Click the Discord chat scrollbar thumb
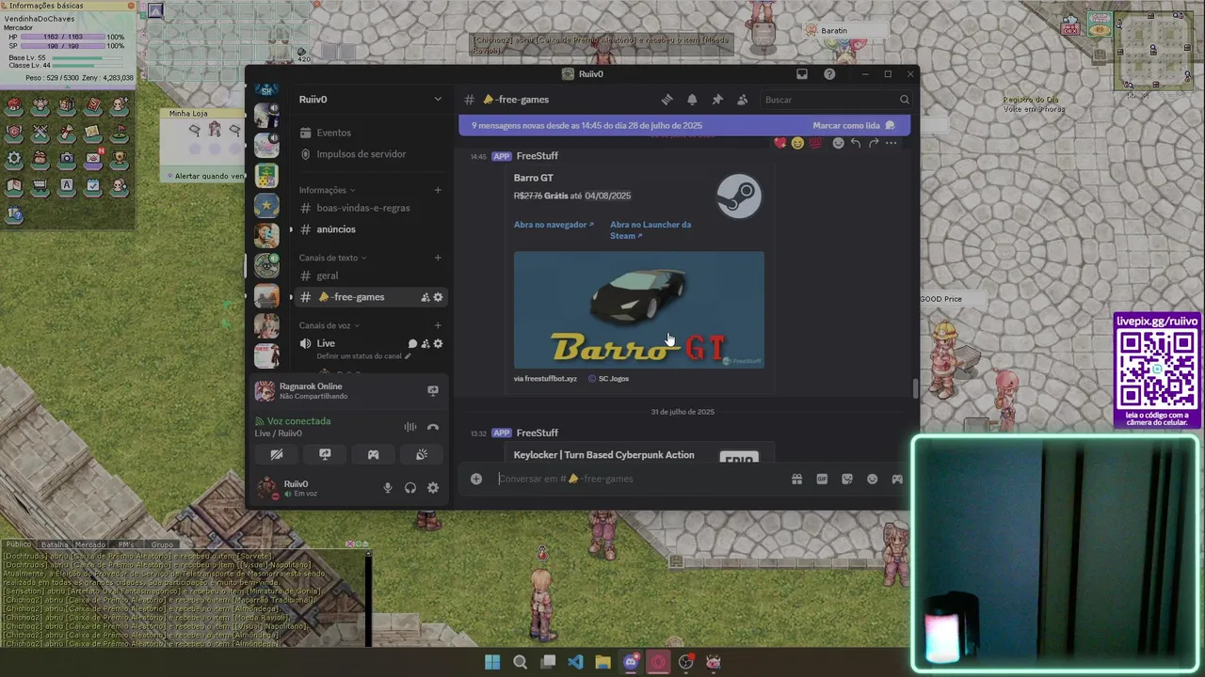 915,387
